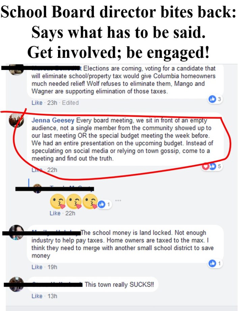Click the third kissing face emoji
This screenshot has height=311, width=244.
tap(90, 201)
